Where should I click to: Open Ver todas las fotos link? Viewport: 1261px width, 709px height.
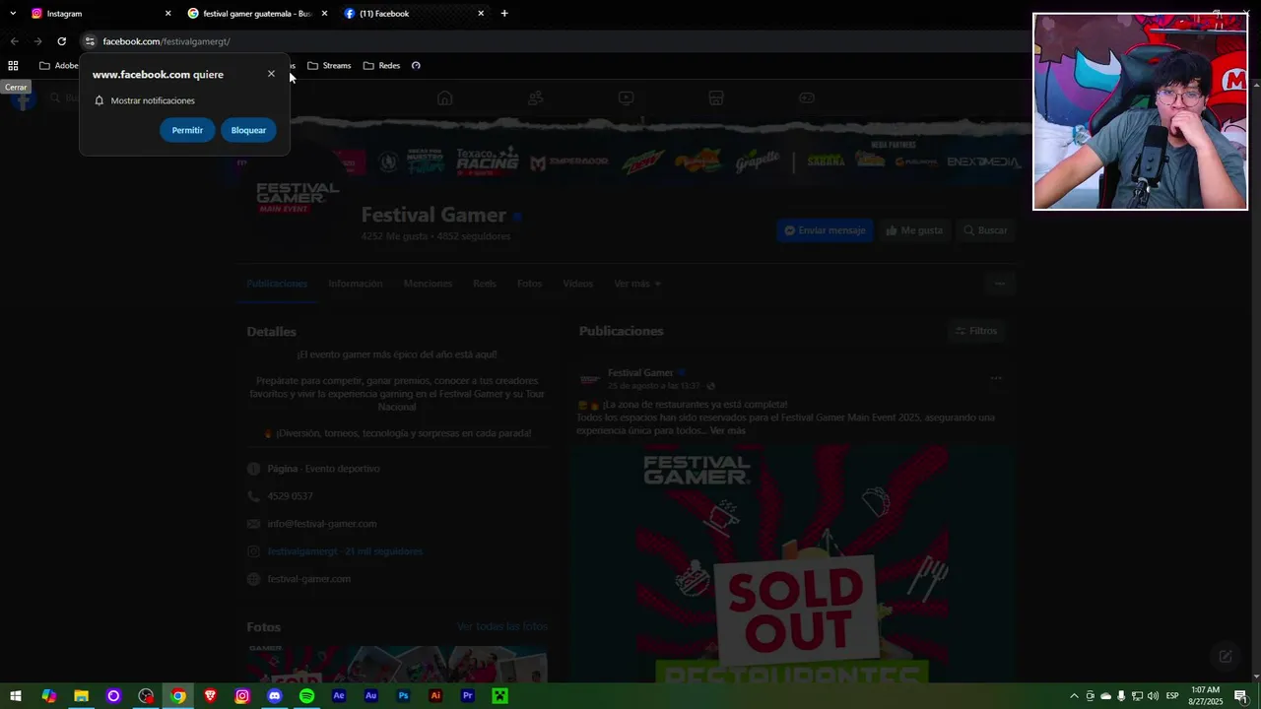(x=502, y=626)
